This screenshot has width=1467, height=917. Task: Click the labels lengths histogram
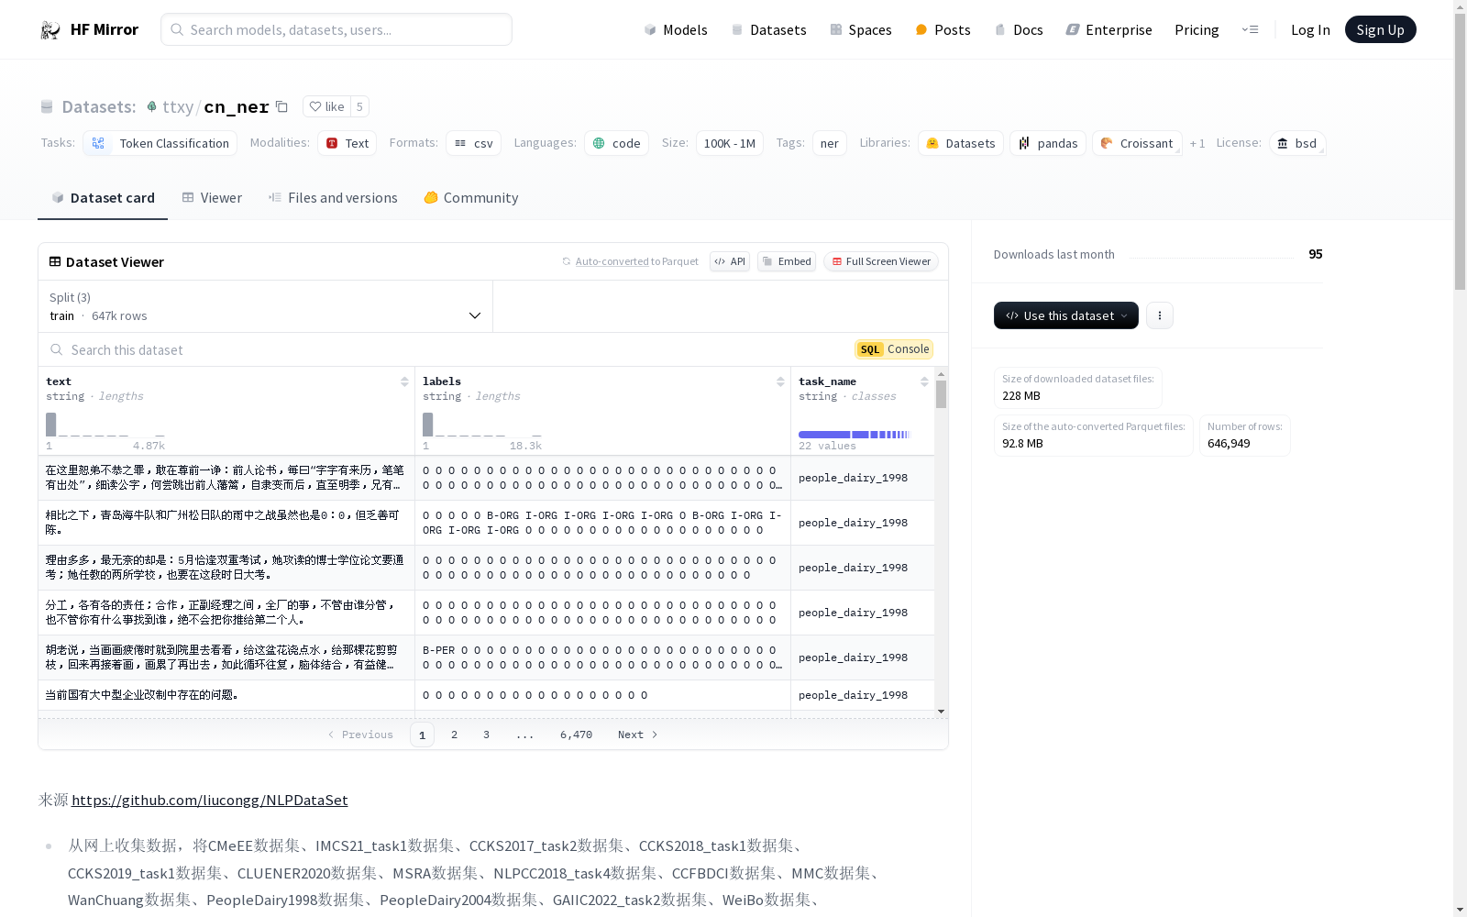(481, 425)
